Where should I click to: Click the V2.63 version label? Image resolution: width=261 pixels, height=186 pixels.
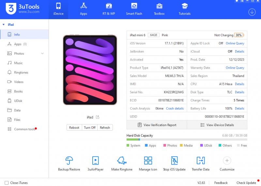[x=201, y=183]
